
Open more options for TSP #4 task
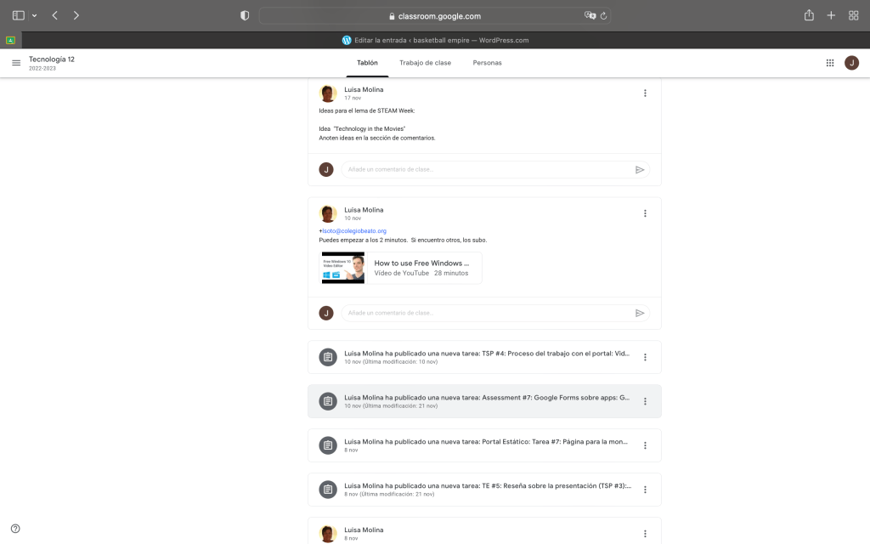[645, 358]
